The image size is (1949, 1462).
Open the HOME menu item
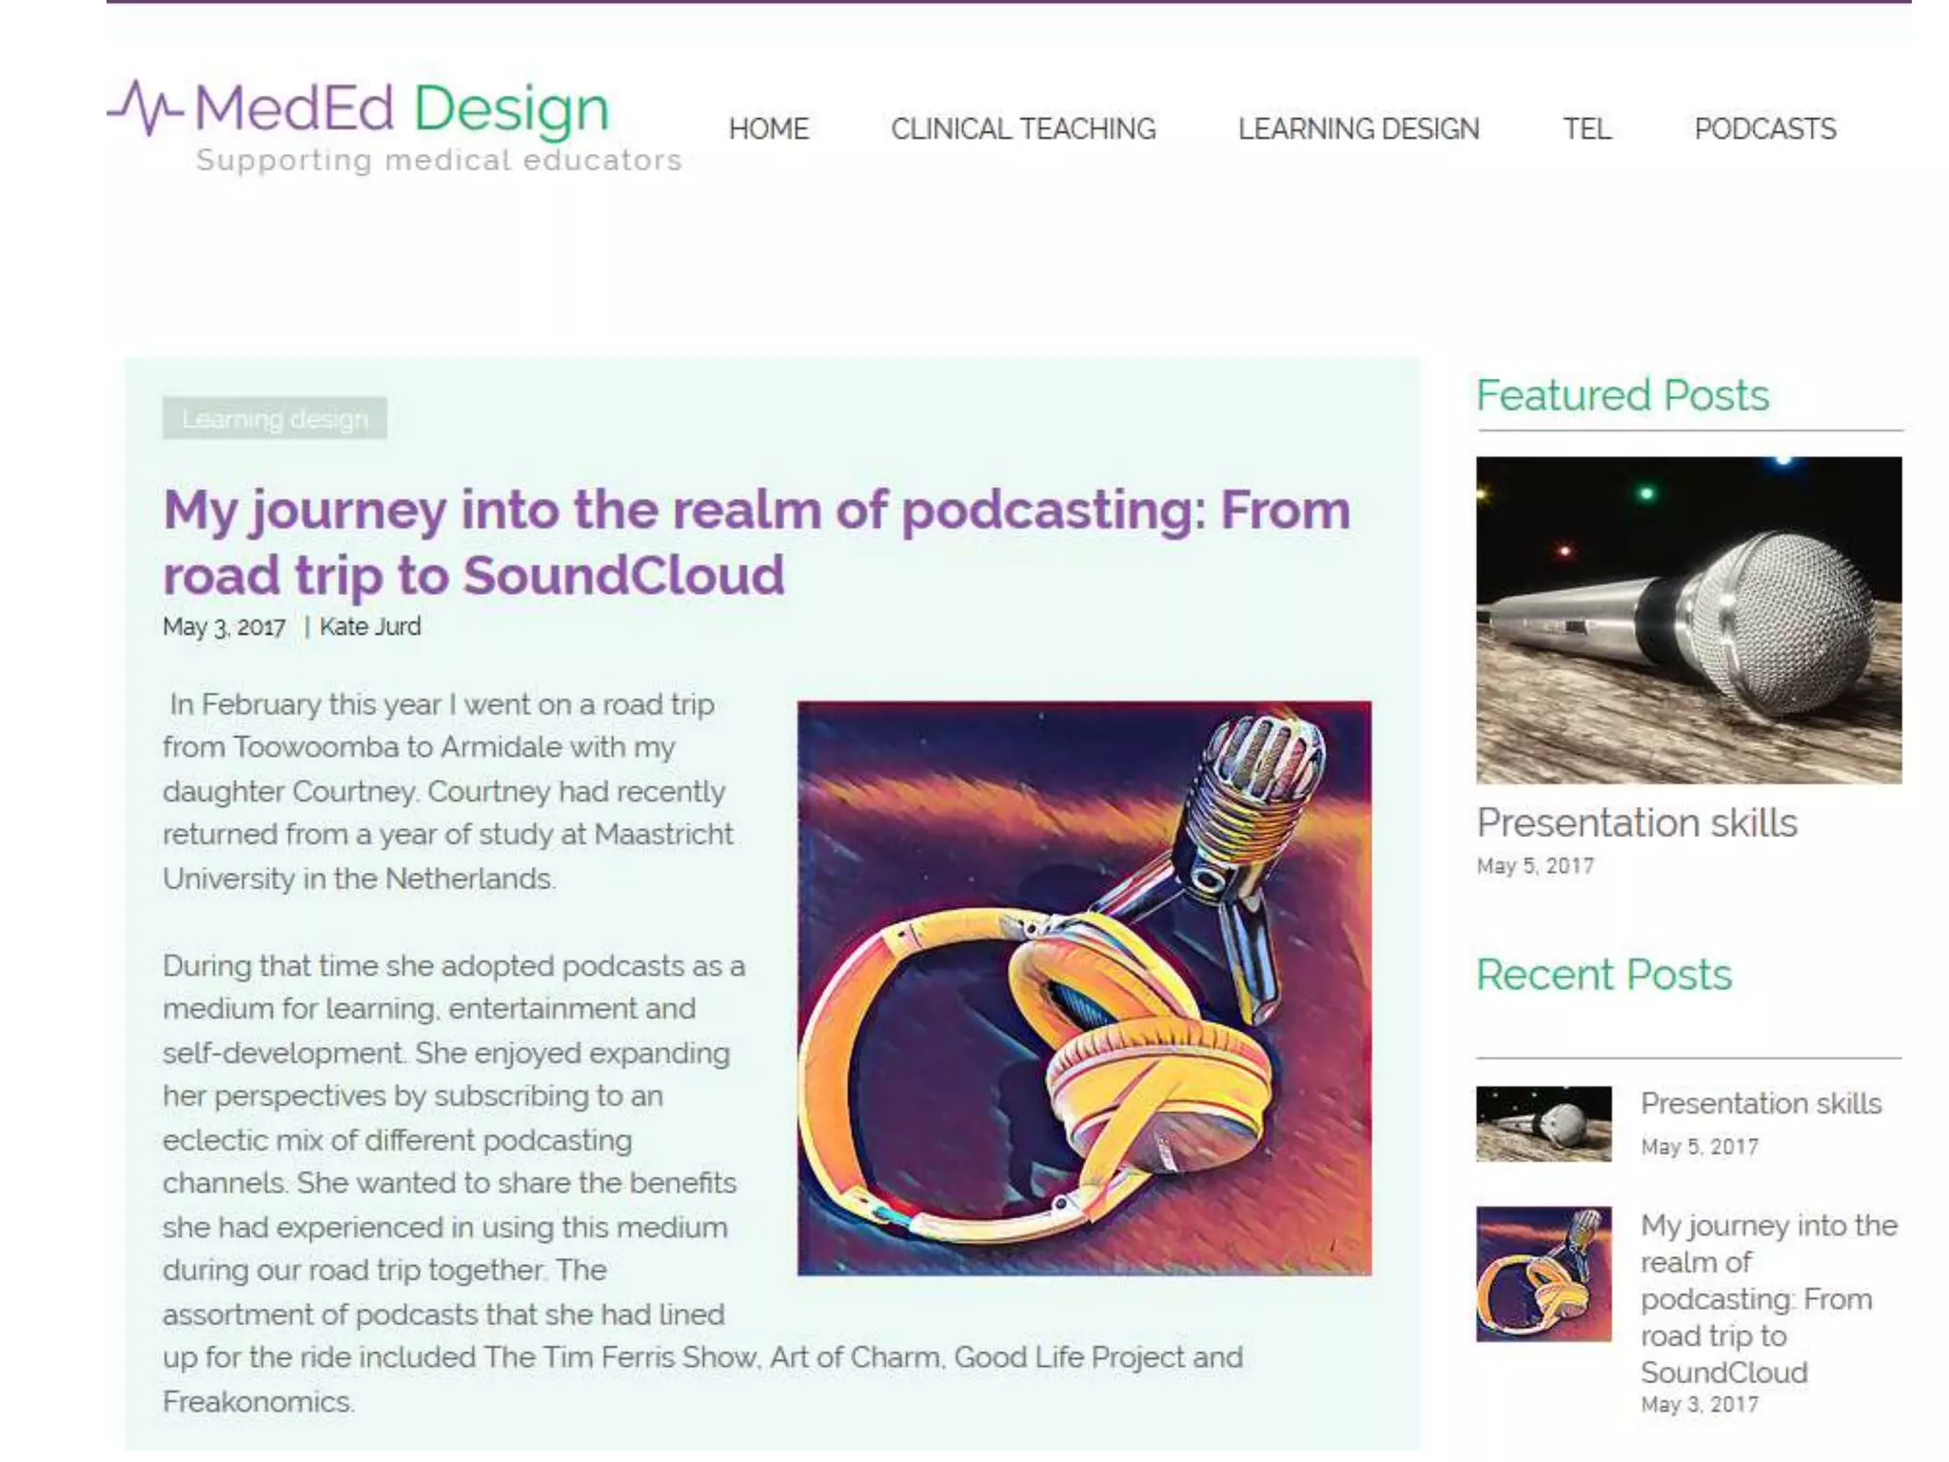768,128
